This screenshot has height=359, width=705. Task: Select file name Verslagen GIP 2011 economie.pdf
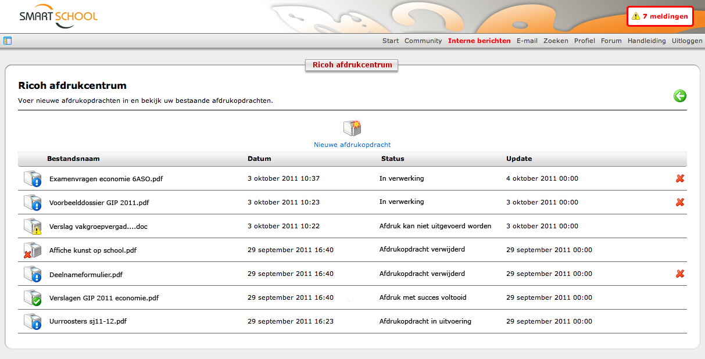(x=104, y=298)
